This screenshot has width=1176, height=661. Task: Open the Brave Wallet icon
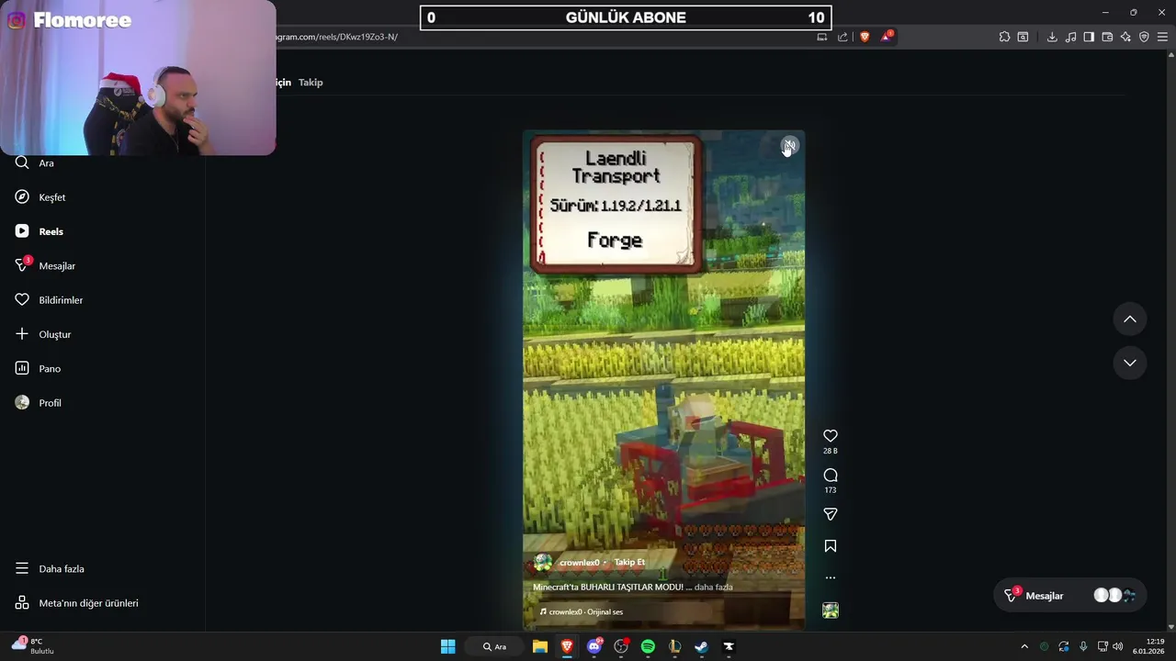pyautogui.click(x=1107, y=37)
